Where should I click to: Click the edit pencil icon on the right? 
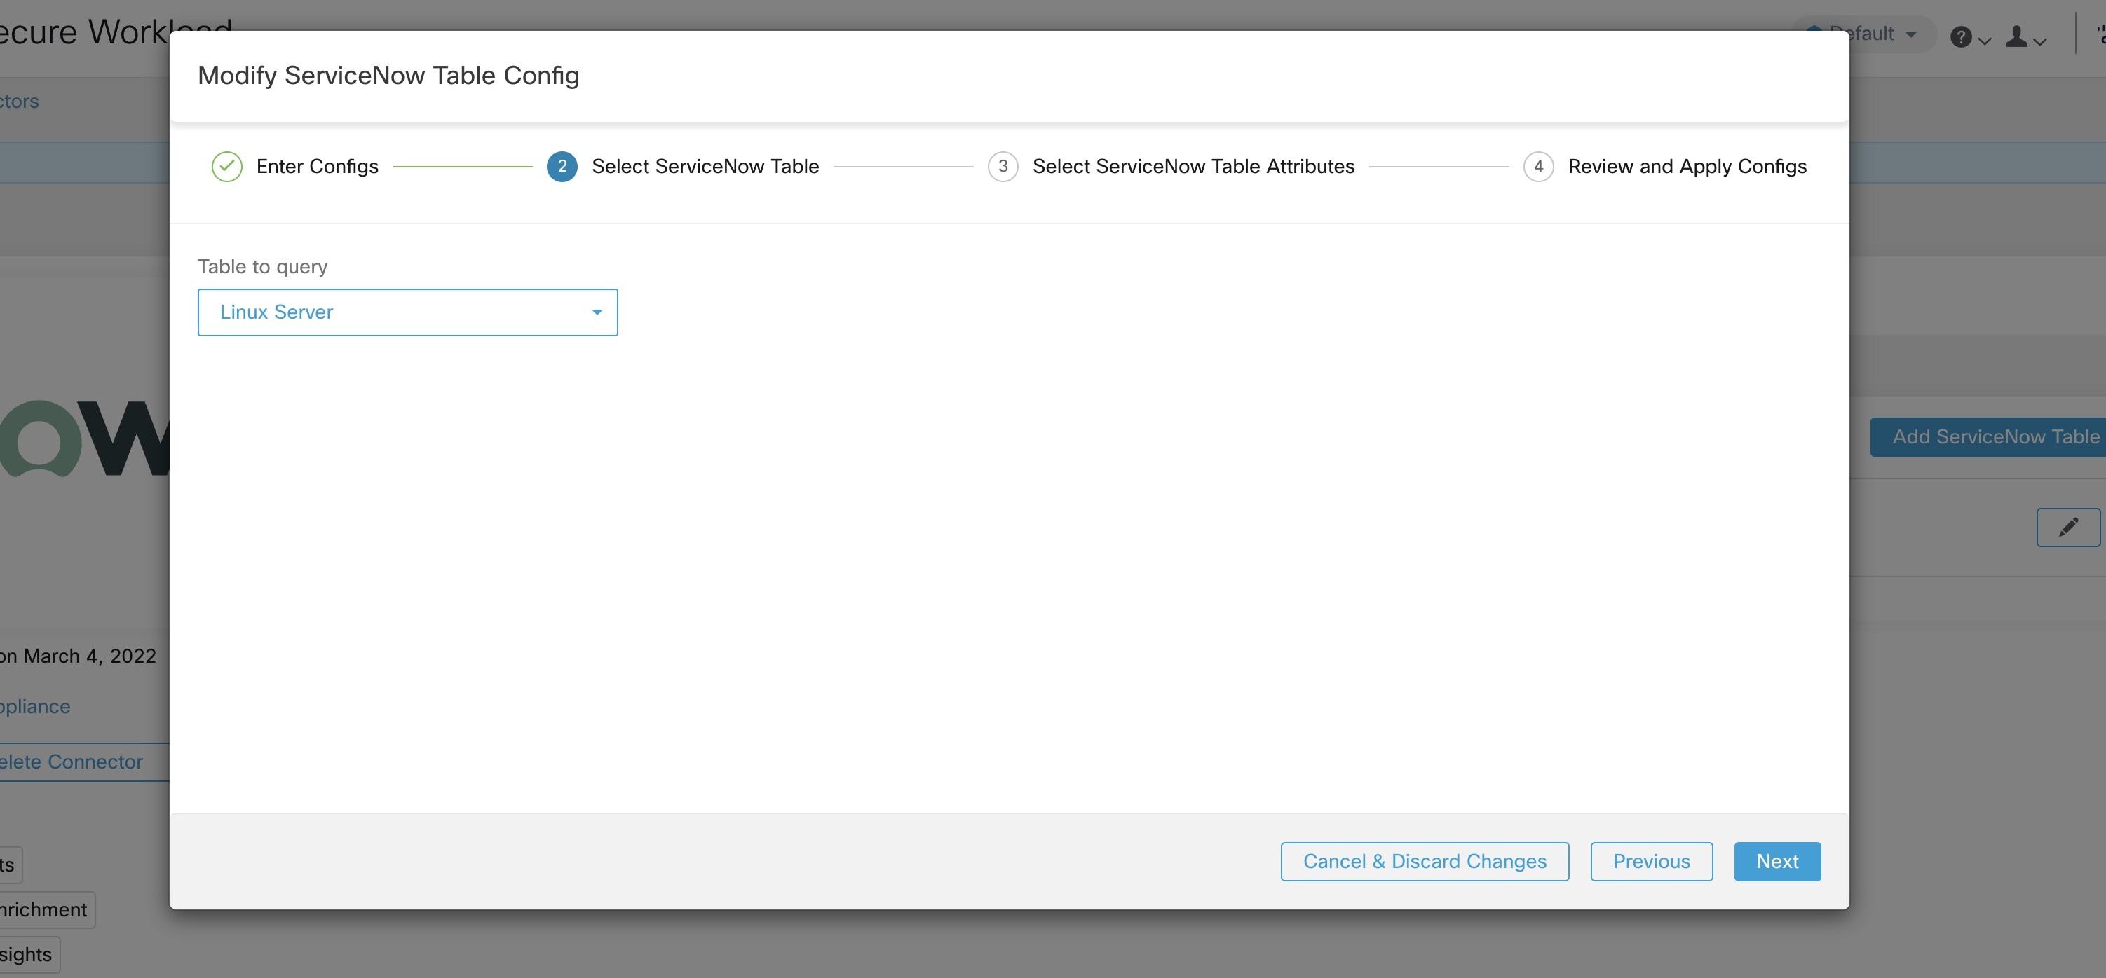[2067, 526]
